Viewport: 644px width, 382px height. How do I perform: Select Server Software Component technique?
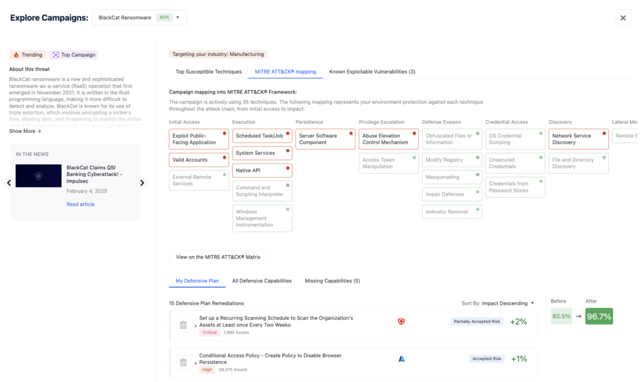click(325, 139)
